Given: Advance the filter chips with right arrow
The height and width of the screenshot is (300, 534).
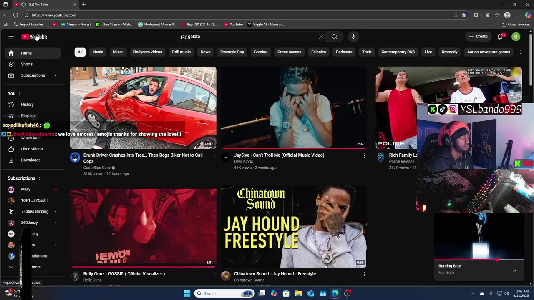Looking at the screenshot, I should [x=520, y=52].
